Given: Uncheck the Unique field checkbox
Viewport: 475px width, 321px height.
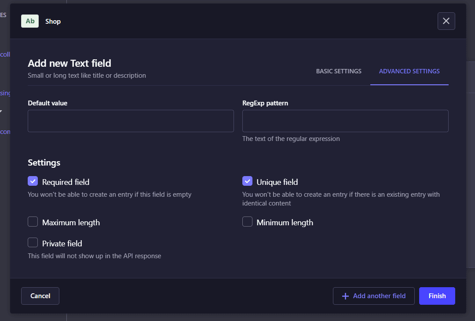Looking at the screenshot, I should [248, 181].
